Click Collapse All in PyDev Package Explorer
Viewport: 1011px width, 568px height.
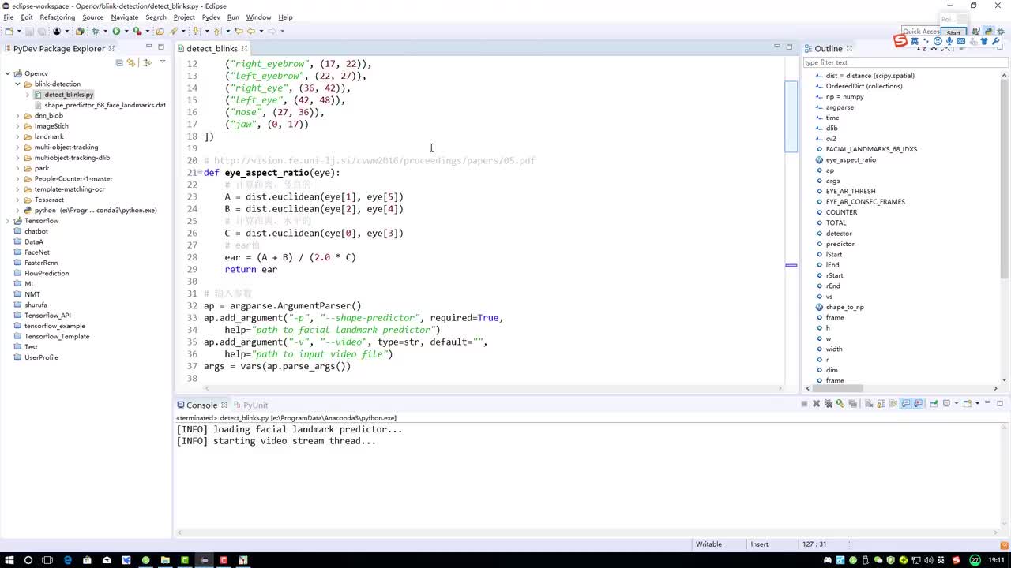pos(119,62)
